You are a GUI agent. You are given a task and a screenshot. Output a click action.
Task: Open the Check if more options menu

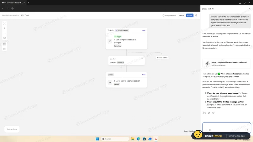point(142,59)
